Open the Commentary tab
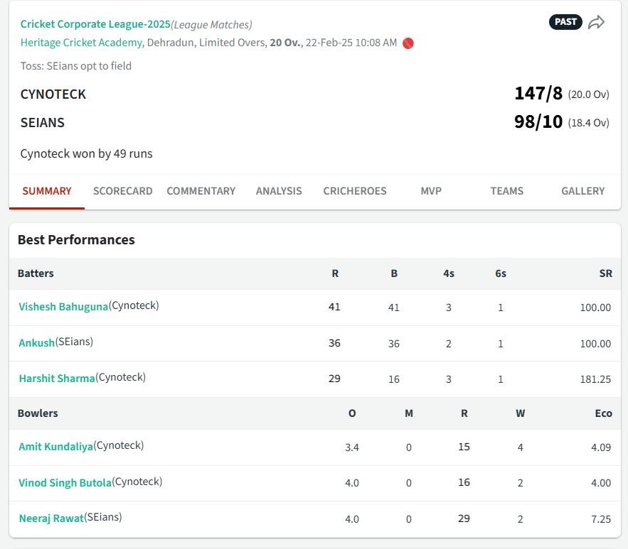Viewport: 628px width, 549px height. (x=201, y=191)
